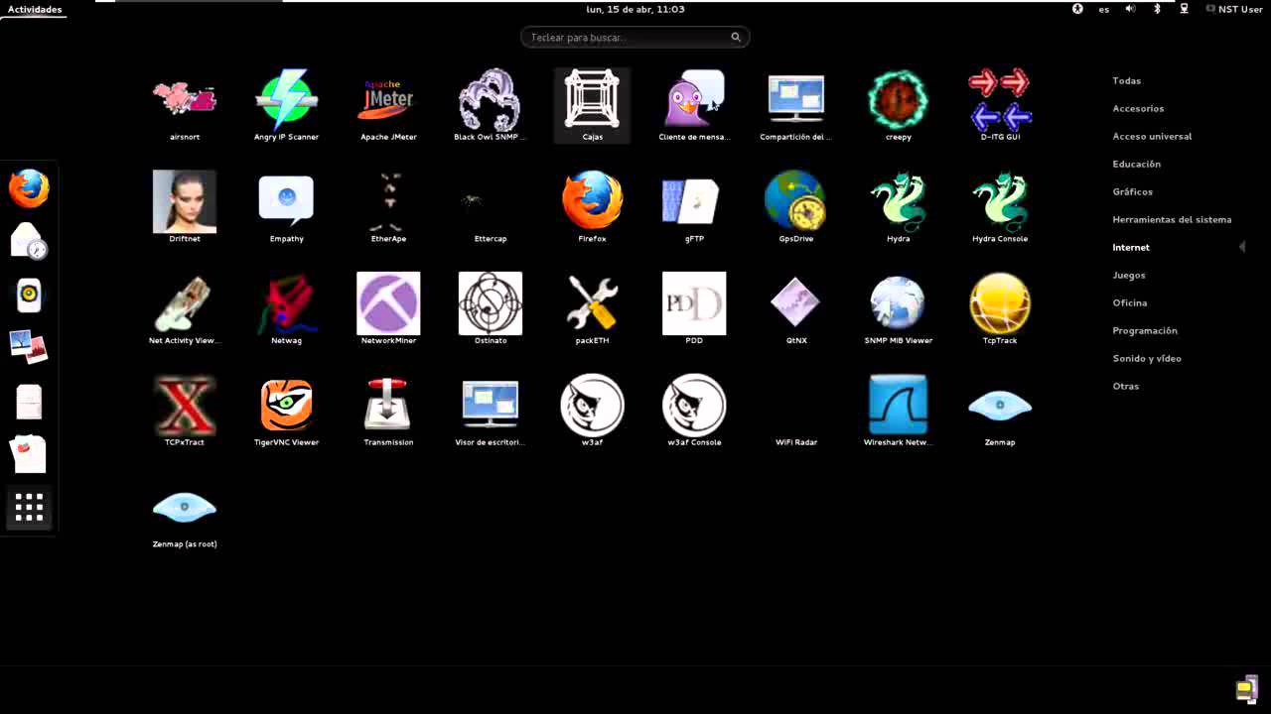Start Apache JMeter

coord(388,105)
